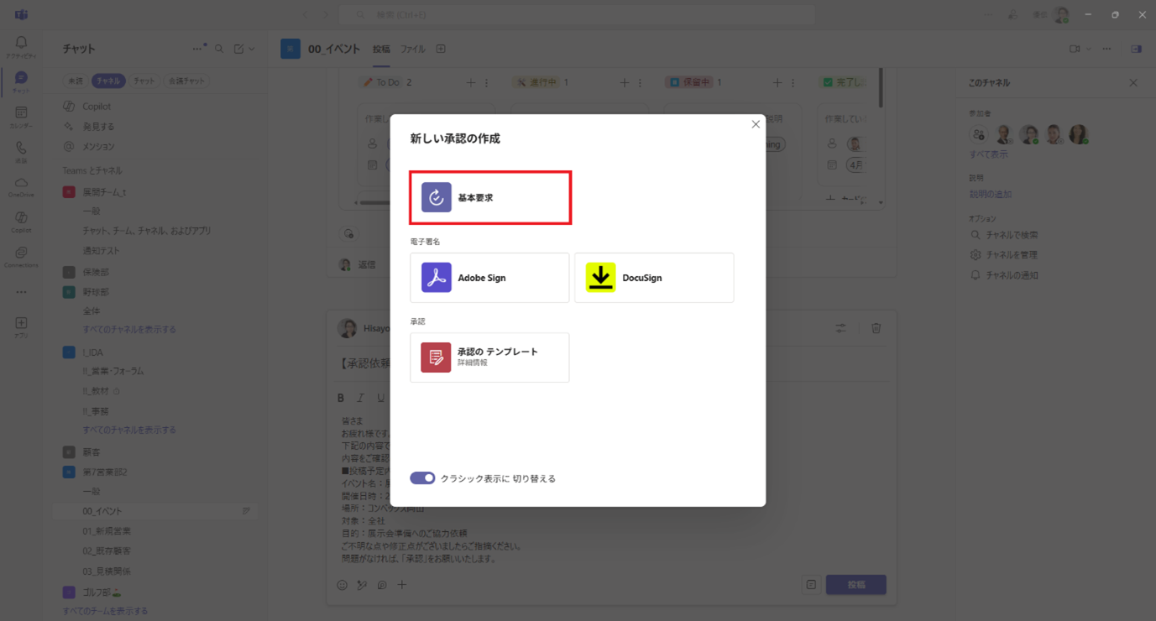
Task: Click すべて表示 link in side panel
Action: 989,154
